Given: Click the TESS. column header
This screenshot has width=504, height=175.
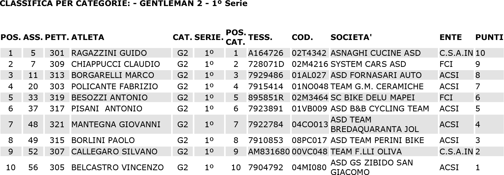Looking at the screenshot, I should [260, 37].
